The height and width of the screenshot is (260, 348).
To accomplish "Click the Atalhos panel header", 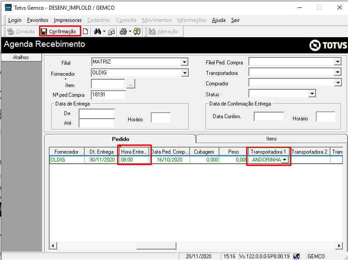I will 21,57.
